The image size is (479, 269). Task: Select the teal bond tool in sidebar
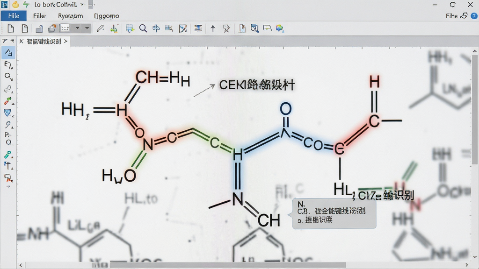[x=8, y=155]
